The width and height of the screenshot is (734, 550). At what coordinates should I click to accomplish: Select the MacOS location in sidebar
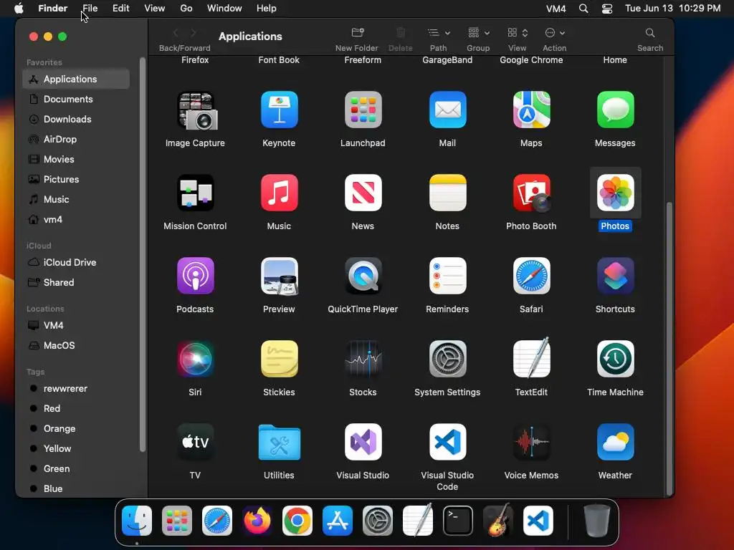tap(76, 345)
